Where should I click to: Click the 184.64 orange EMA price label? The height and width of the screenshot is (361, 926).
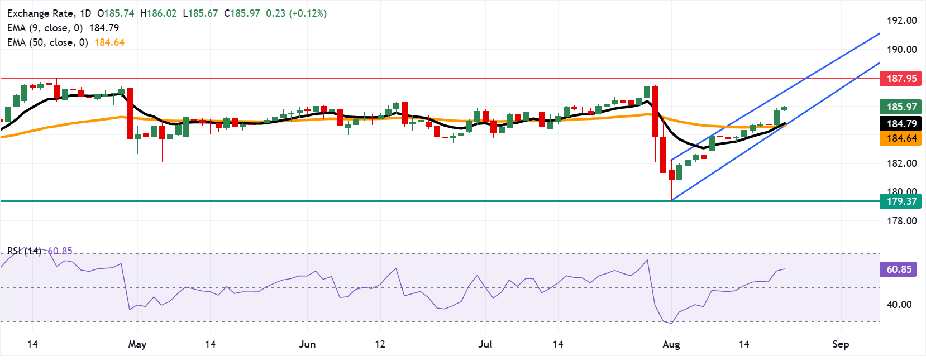click(900, 138)
